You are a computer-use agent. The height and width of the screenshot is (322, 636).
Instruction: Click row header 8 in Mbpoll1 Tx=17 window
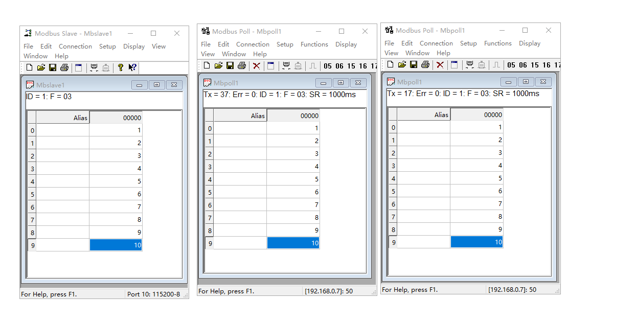(393, 229)
